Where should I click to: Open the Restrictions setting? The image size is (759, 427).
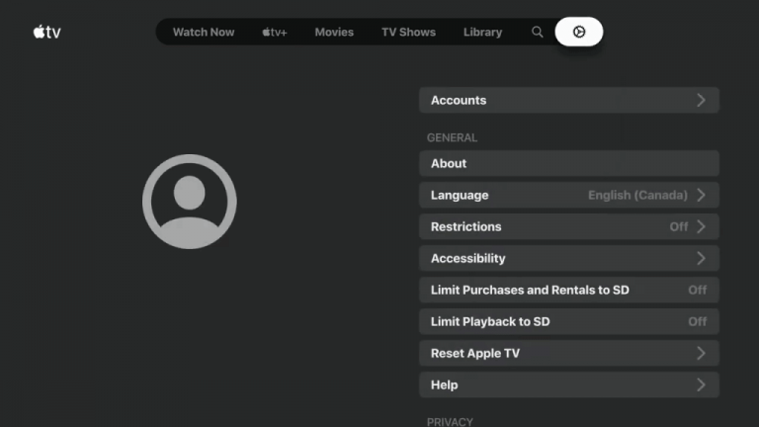(x=569, y=226)
